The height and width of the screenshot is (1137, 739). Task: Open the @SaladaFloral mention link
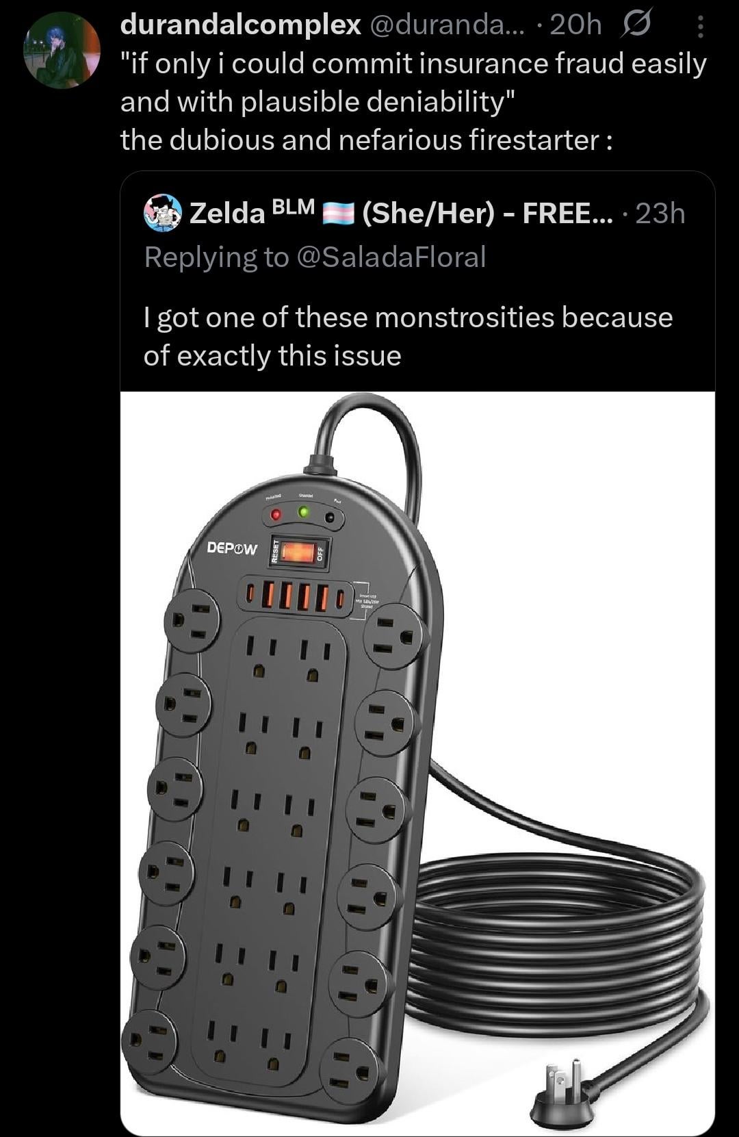391,257
